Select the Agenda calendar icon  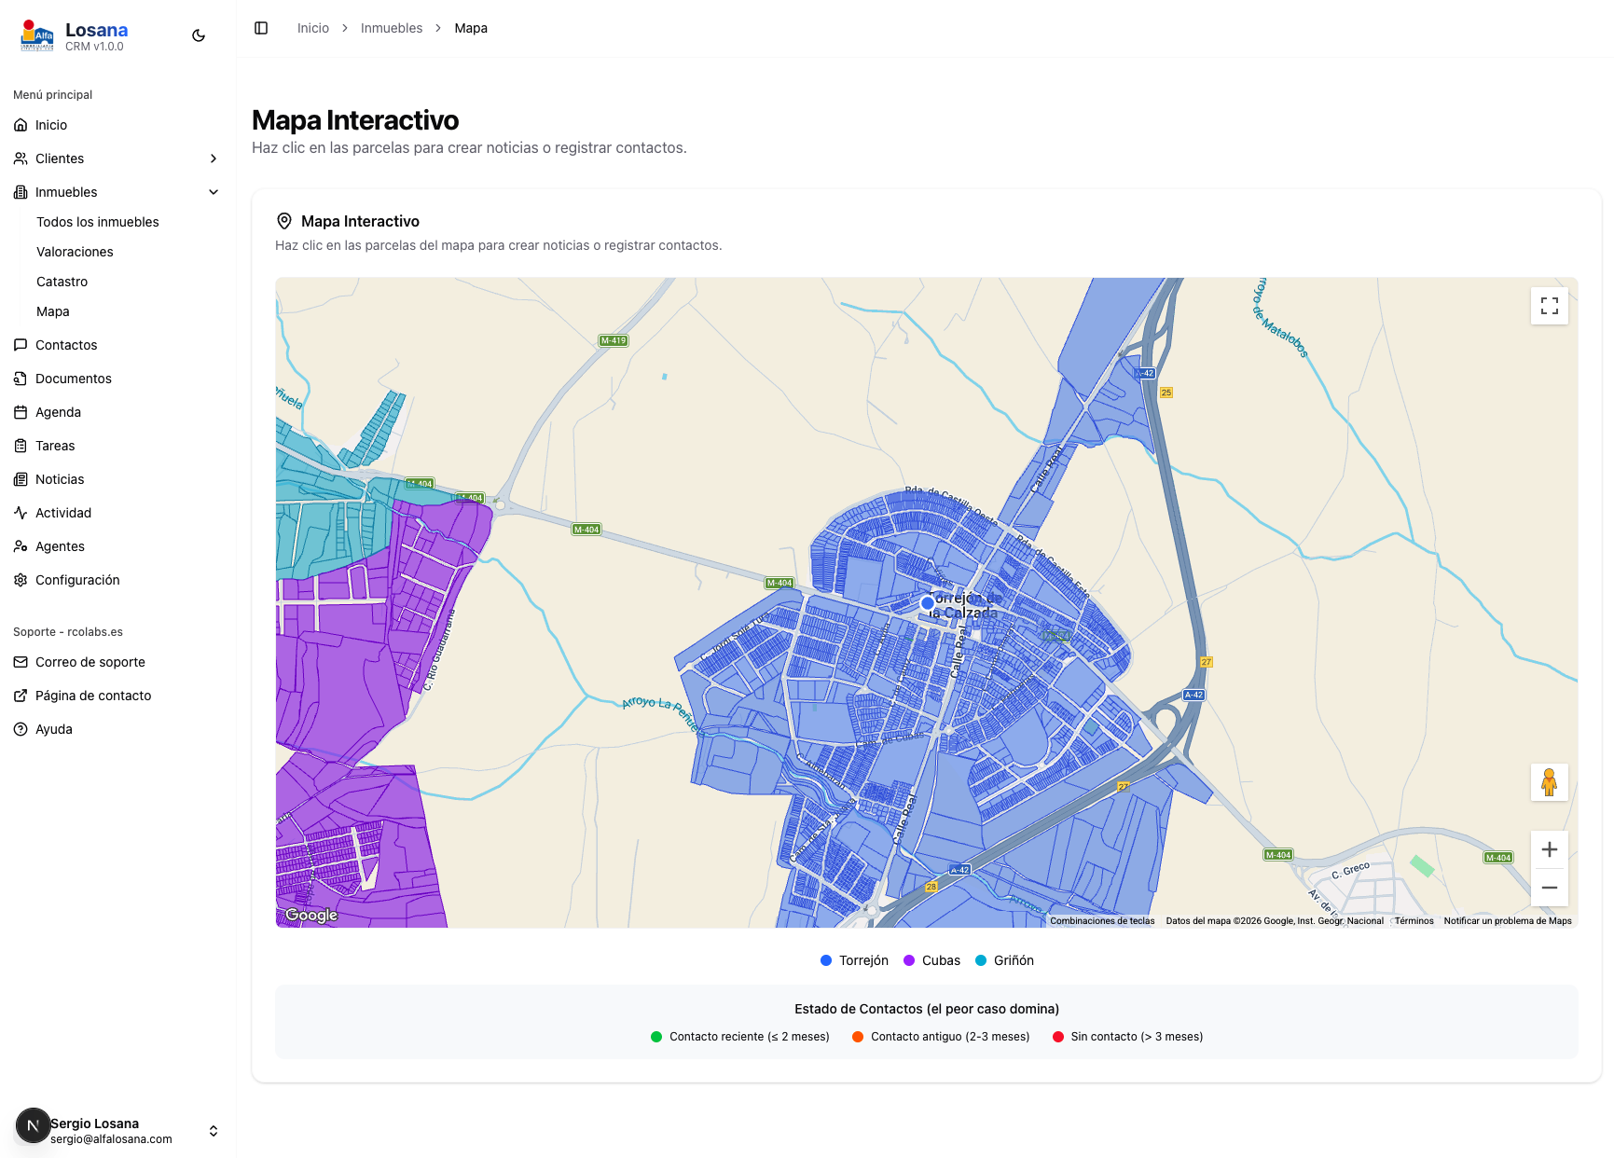click(x=21, y=411)
